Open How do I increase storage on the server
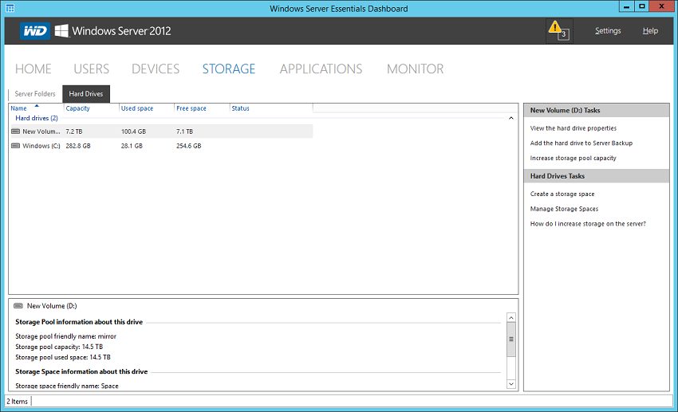The image size is (678, 412). pyautogui.click(x=588, y=224)
